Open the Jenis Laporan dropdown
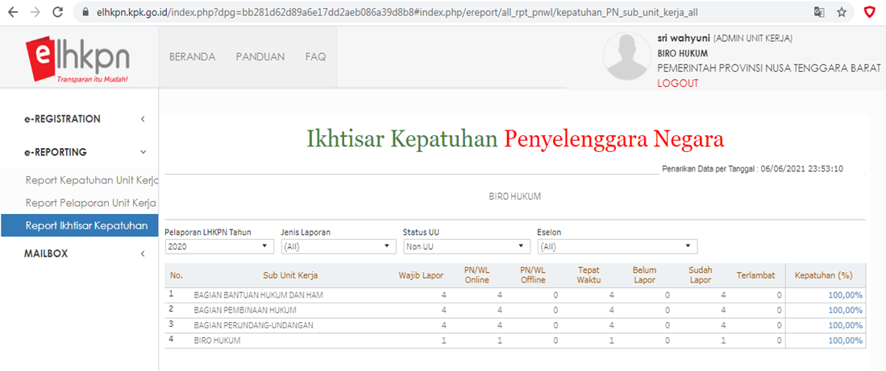The image size is (886, 371). (338, 246)
